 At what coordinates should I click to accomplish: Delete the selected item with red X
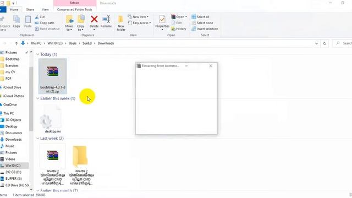(x=94, y=22)
